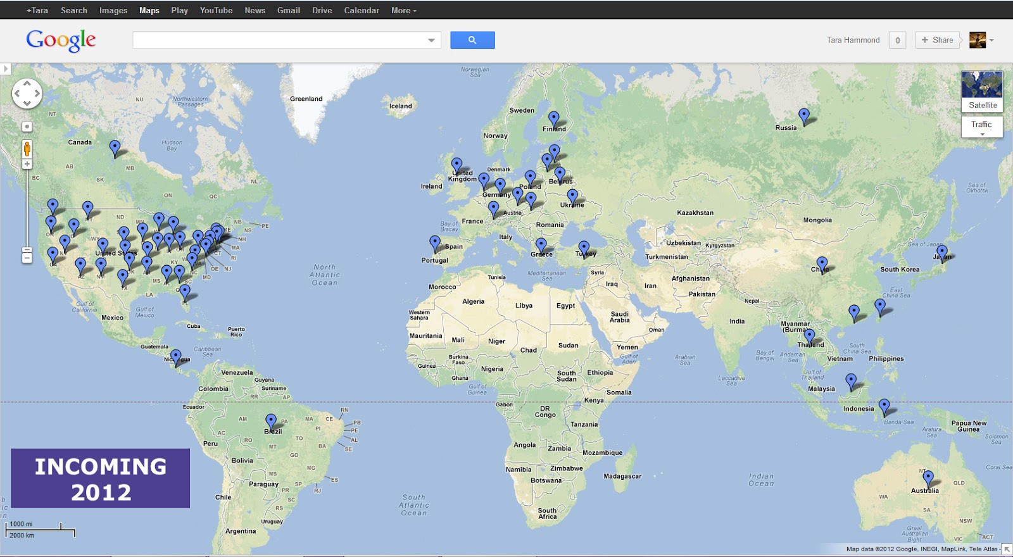Open Drive in the top bar
The image size is (1013, 557).
click(x=322, y=10)
